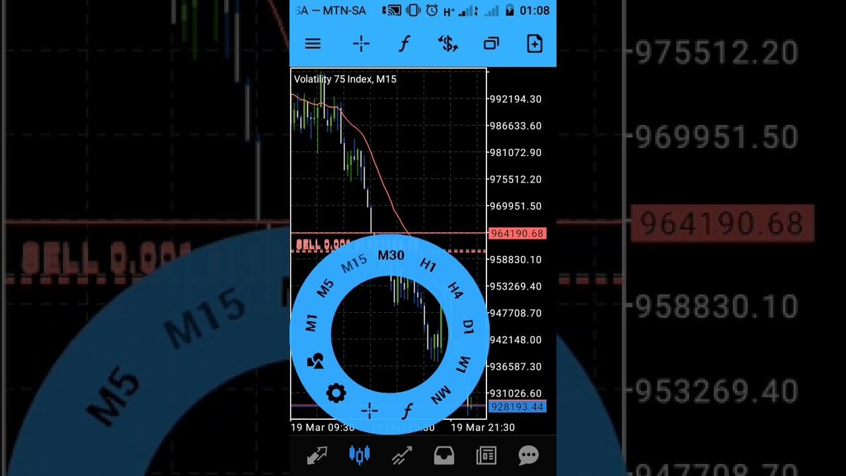Tap 986633.60 on price axis
Image resolution: width=846 pixels, height=476 pixels.
[x=515, y=126]
